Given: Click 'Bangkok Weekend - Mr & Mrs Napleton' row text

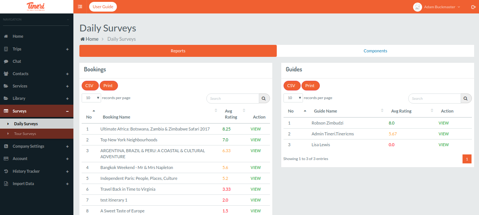Looking at the screenshot, I should click(137, 168).
